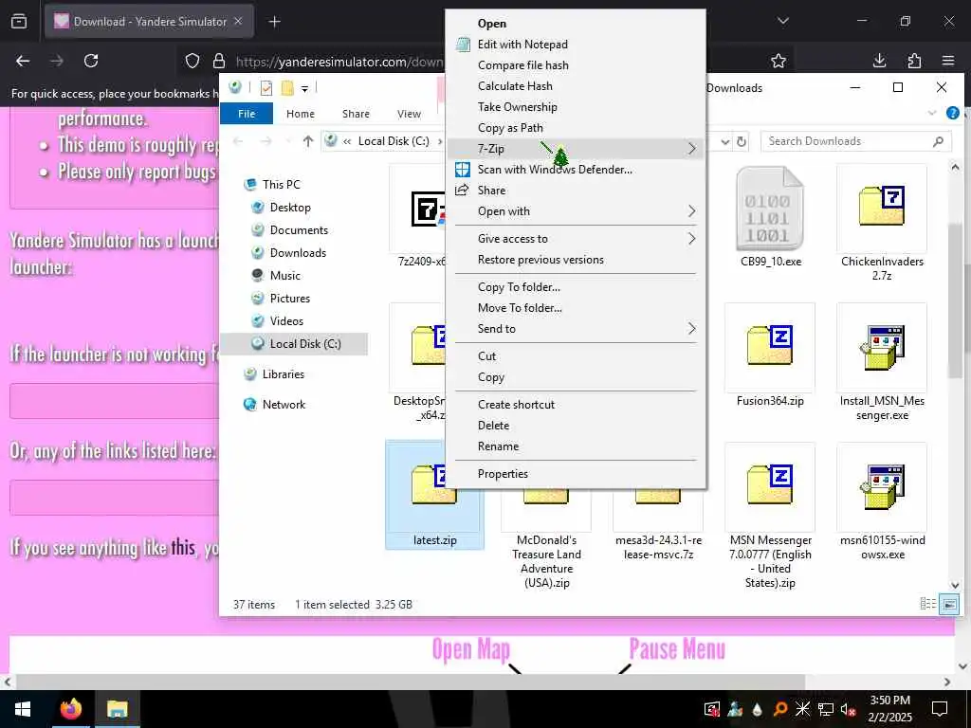971x728 pixels.
Task: Expand the Send to submenu
Action: point(576,329)
